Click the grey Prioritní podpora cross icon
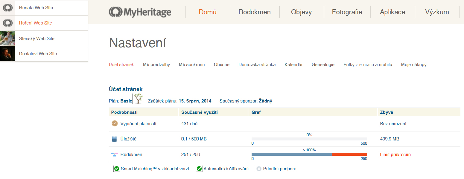 point(259,169)
